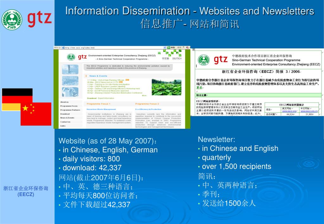The width and height of the screenshot is (324, 224).
Task: Open 'Training on On-site Waste Investigation' news
Action: click(x=109, y=84)
